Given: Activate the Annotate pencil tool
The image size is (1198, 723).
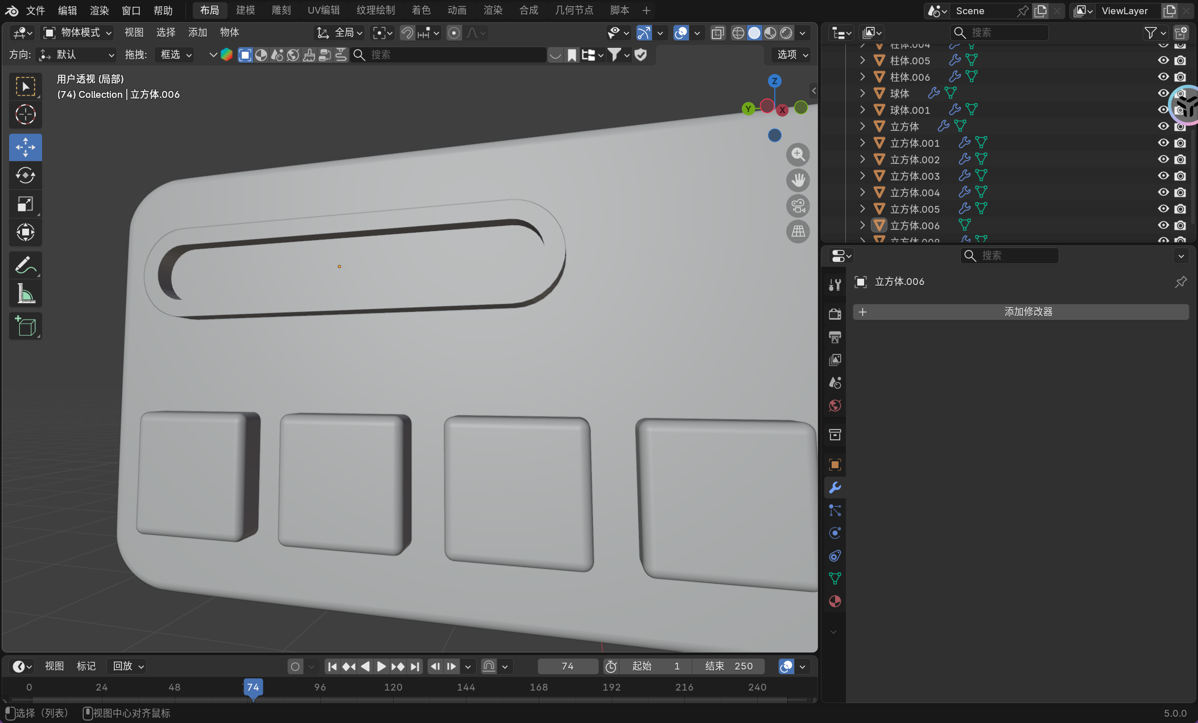Looking at the screenshot, I should [25, 265].
